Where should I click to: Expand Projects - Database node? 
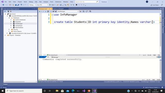coord(5,35)
